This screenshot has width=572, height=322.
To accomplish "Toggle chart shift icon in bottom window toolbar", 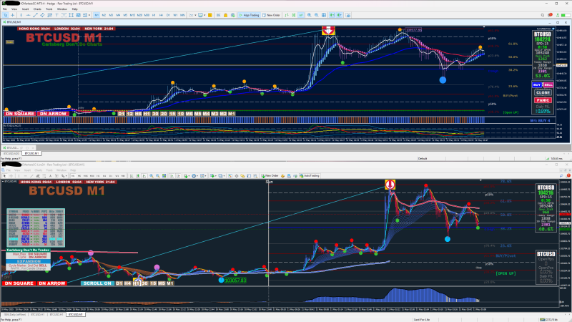I will pos(178,175).
